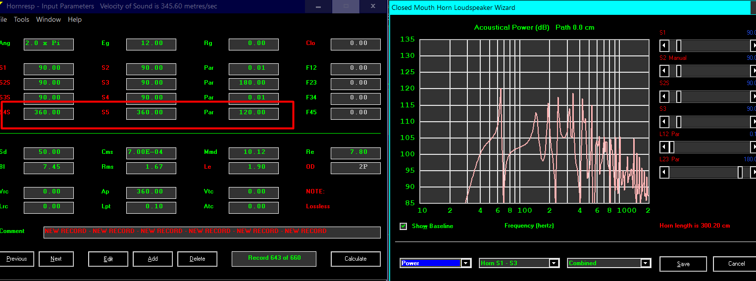The image size is (756, 281).
Task: Click the L12 Par slider left arrow
Action: pos(664,147)
